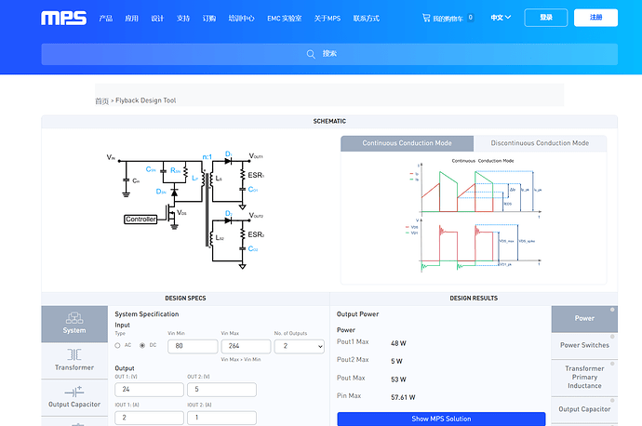Click the OUT 2 voltage field
642x426 pixels.
222,390
